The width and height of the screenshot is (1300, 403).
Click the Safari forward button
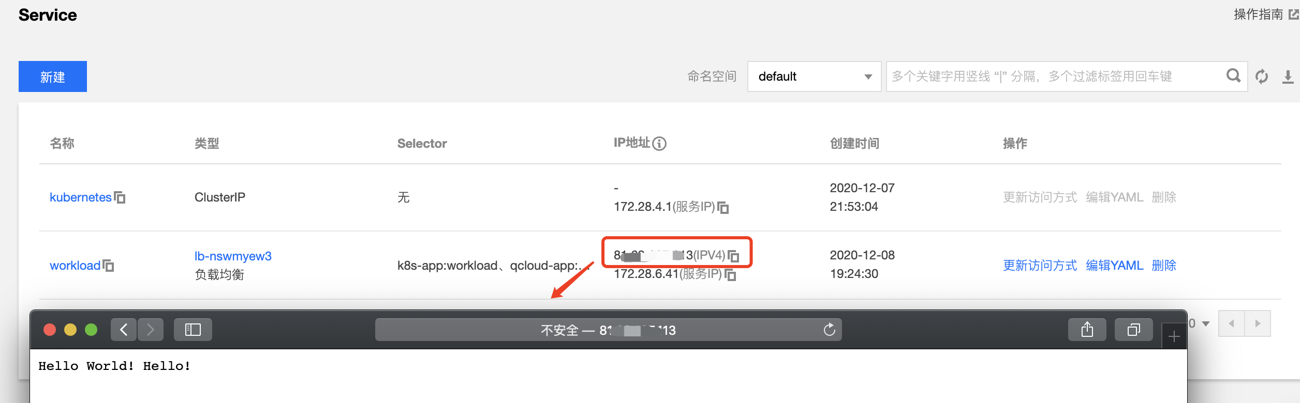[151, 330]
